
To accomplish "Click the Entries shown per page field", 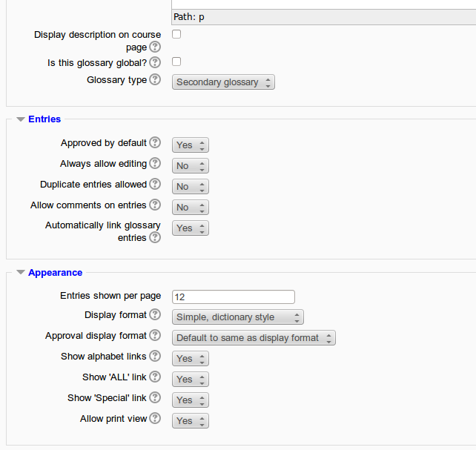I will click(x=234, y=297).
